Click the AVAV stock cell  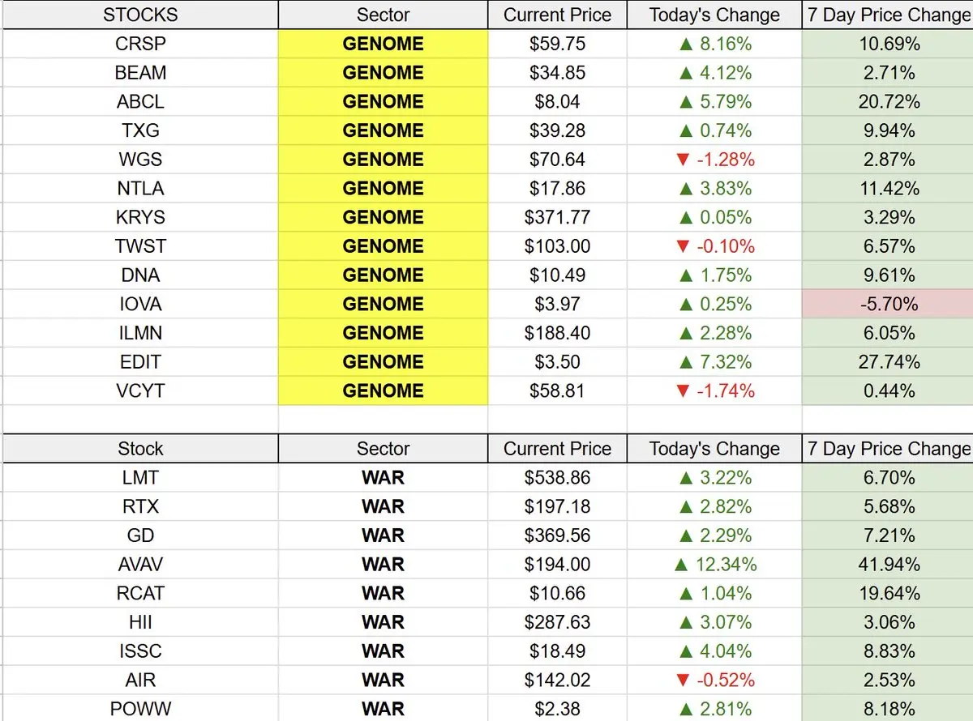(140, 565)
